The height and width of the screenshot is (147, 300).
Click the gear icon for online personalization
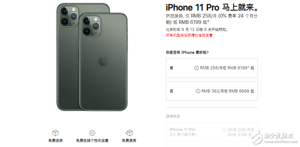(92, 133)
